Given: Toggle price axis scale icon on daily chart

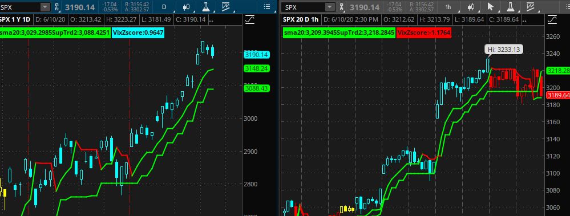Looking at the screenshot, I should pyautogui.click(x=250, y=19).
